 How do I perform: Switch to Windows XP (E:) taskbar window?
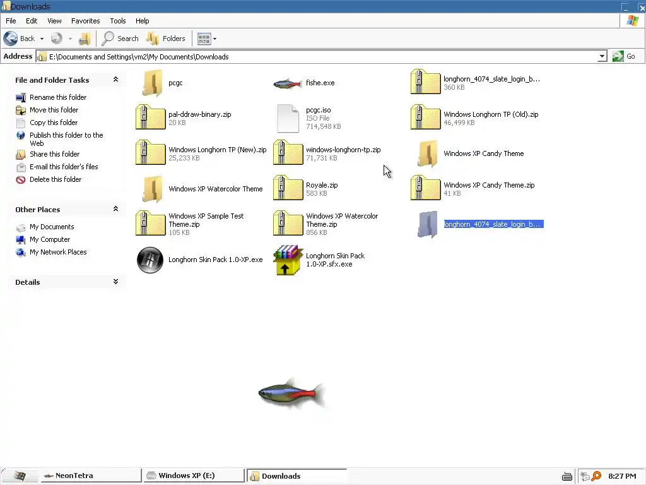194,476
